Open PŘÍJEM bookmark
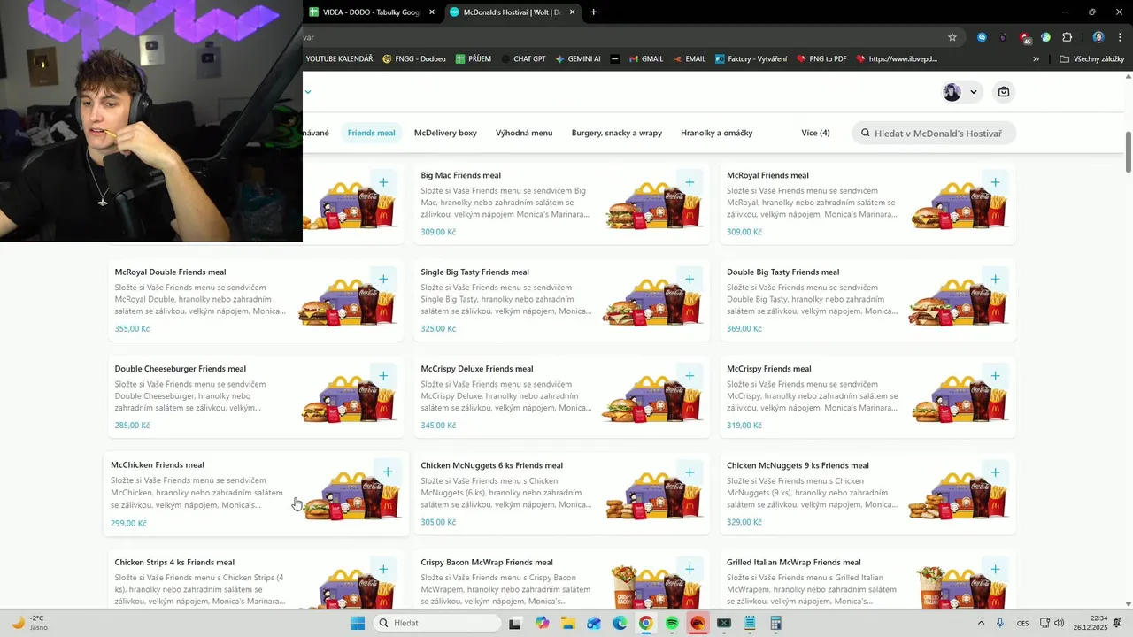The height and width of the screenshot is (637, 1133). click(x=474, y=59)
